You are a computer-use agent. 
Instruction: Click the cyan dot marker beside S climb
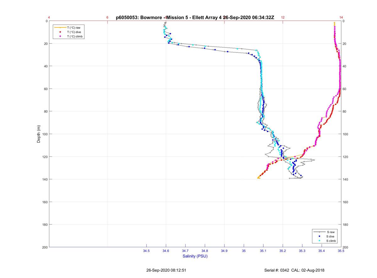(x=319, y=241)
